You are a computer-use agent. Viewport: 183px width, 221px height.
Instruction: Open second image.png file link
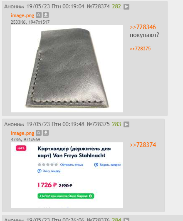(22, 133)
